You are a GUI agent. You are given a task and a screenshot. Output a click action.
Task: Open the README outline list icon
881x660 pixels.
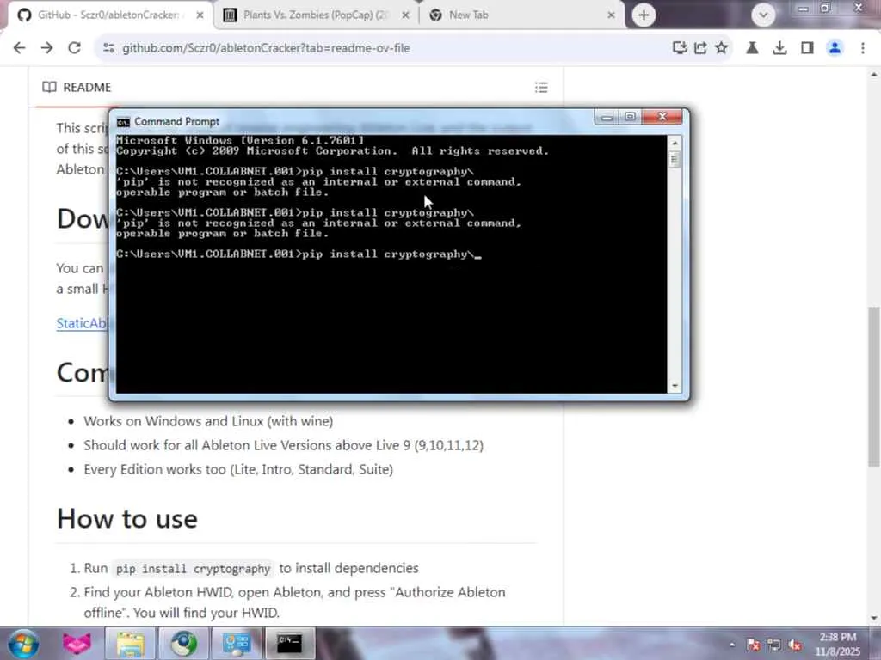(541, 87)
